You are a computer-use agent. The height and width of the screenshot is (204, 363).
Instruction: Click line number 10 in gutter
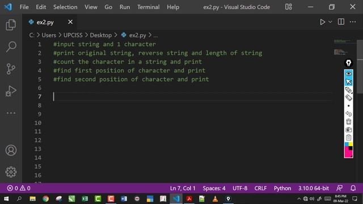pos(38,123)
